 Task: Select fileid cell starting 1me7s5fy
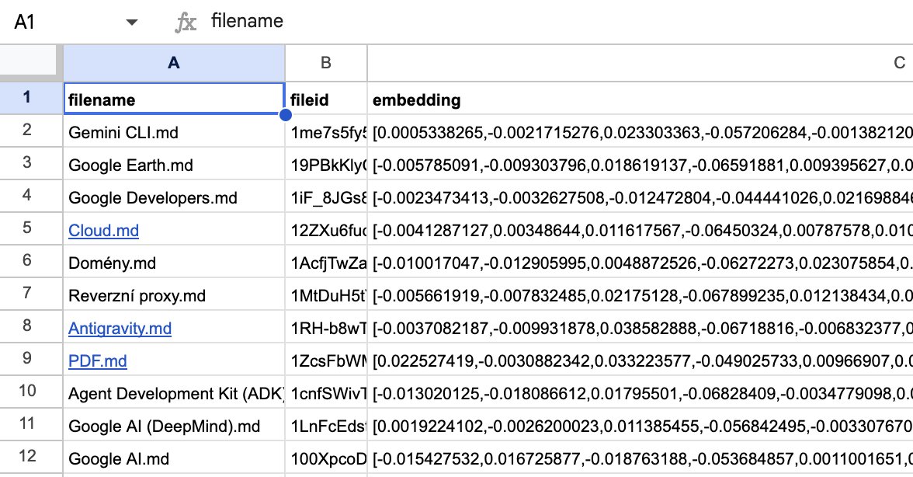tap(326, 131)
